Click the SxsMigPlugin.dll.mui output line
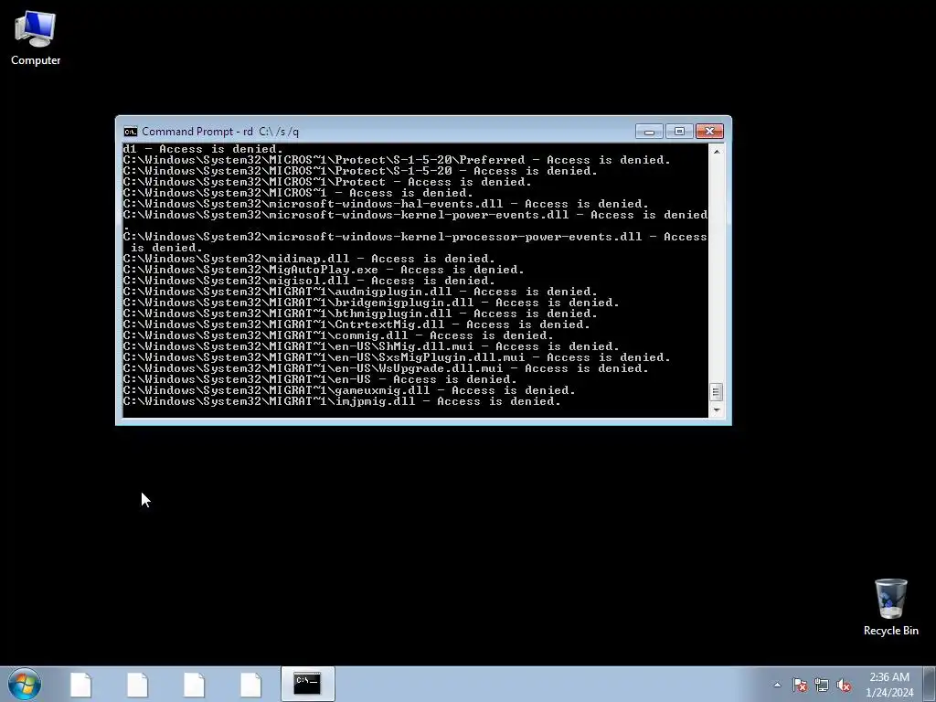936x702 pixels. 397,357
